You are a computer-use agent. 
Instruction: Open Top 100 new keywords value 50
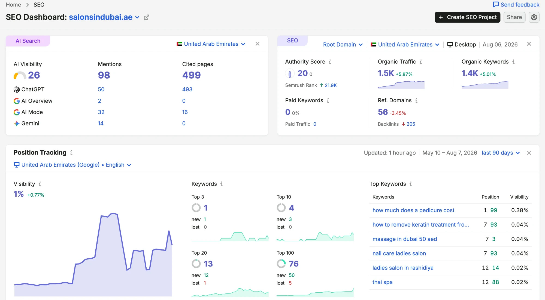click(292, 275)
